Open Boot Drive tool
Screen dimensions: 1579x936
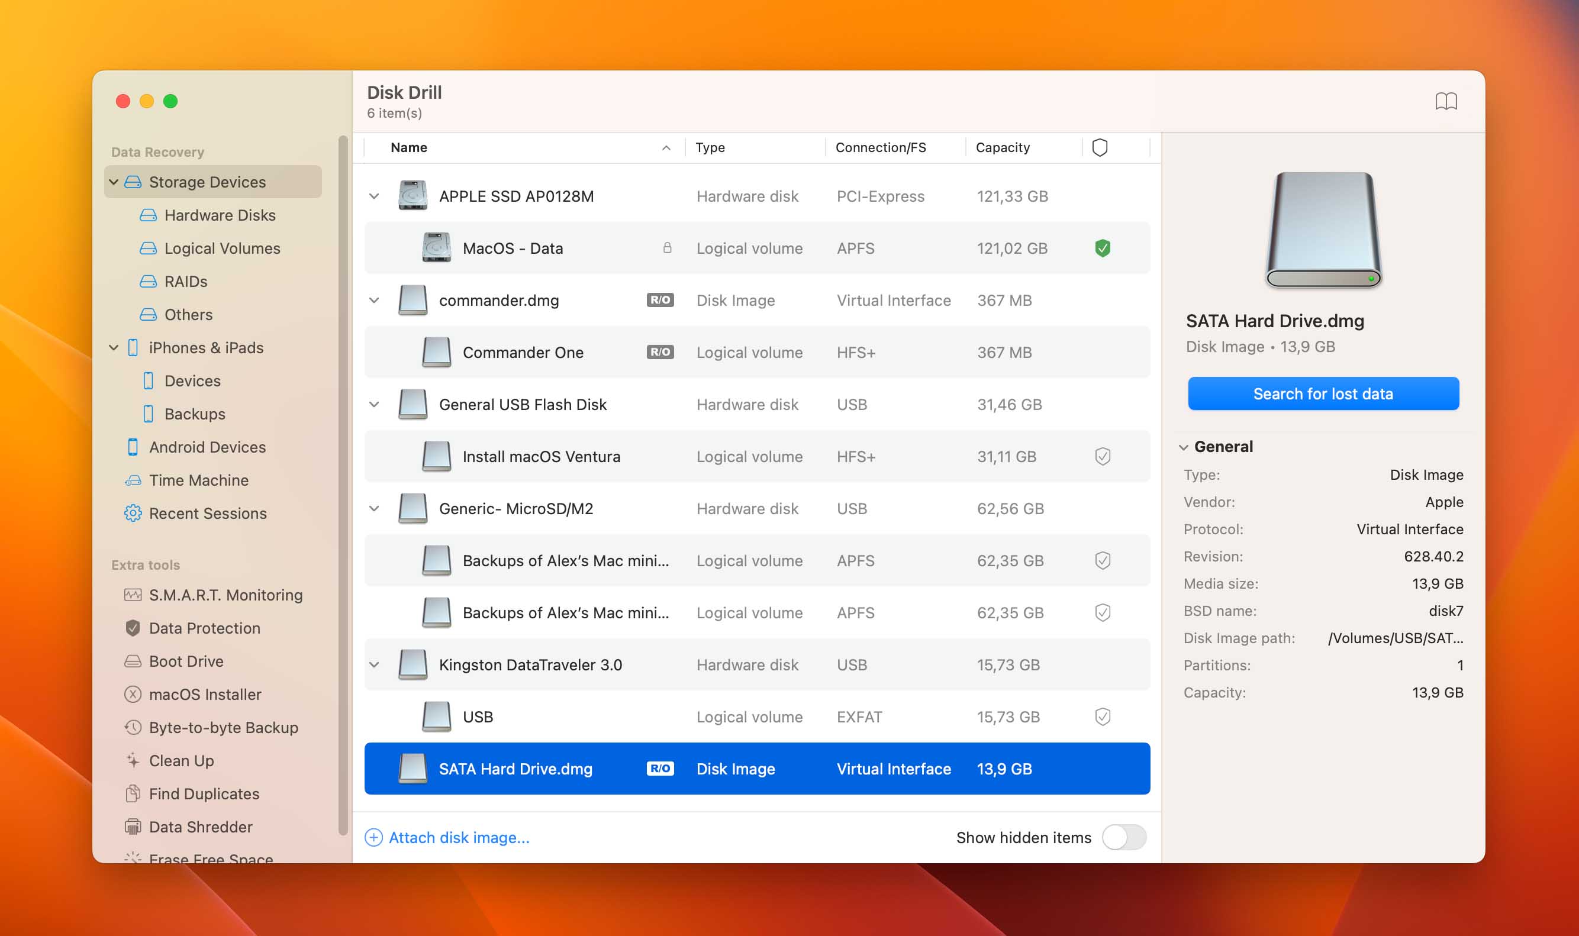tap(173, 661)
